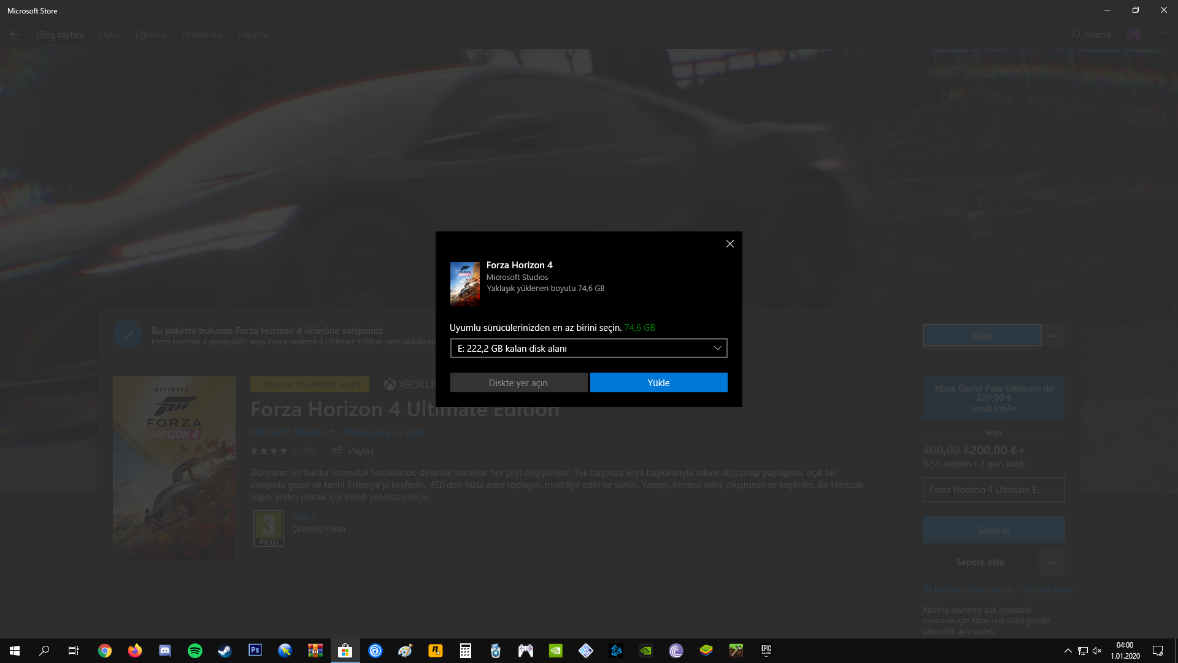Go back with the back arrow icon
Screen dimensions: 1178x663
pos(15,35)
